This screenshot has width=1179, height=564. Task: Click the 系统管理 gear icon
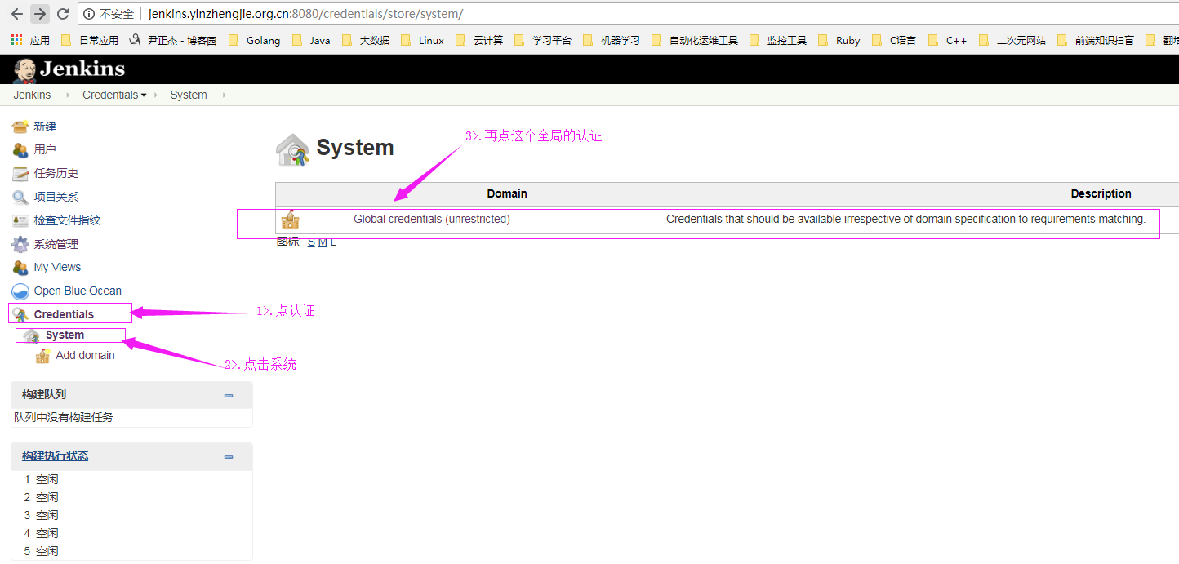click(x=20, y=244)
